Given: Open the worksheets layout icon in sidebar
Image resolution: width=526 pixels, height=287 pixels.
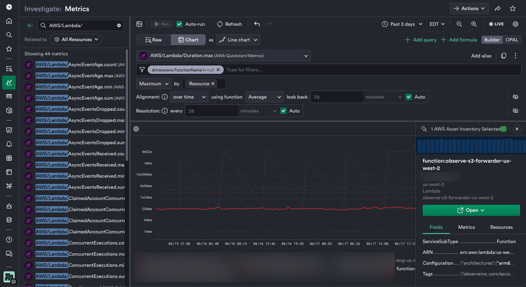Looking at the screenshot, I should pos(9,172).
